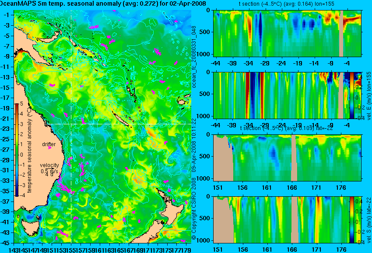Click the 't section lon=155' panel title
372x253 pixels.
pos(286,4)
